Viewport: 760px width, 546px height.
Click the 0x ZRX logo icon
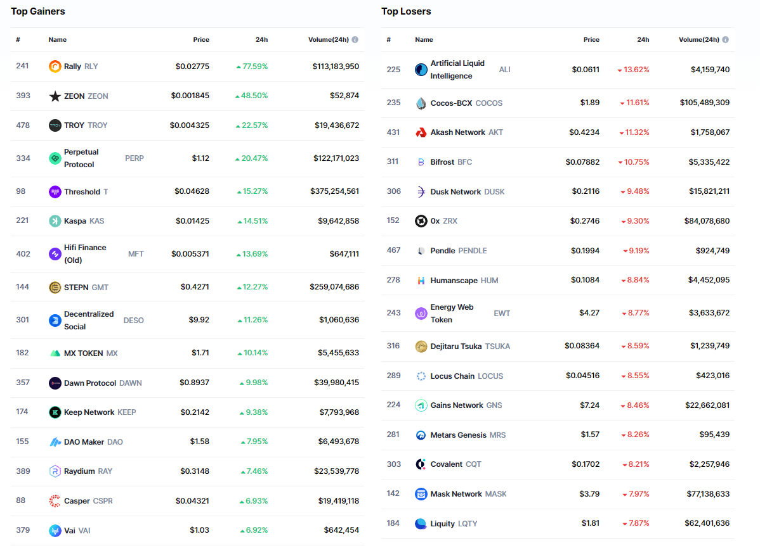(421, 221)
